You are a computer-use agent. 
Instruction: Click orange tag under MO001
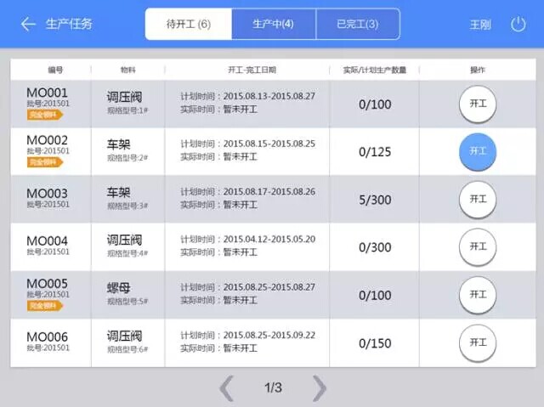(45, 115)
